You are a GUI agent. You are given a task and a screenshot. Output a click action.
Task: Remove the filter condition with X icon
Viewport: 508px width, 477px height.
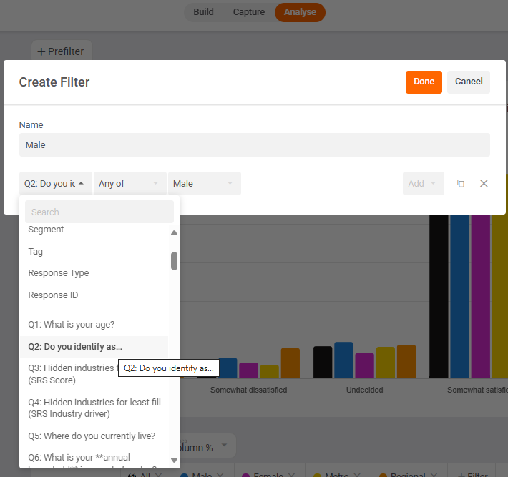tap(484, 183)
